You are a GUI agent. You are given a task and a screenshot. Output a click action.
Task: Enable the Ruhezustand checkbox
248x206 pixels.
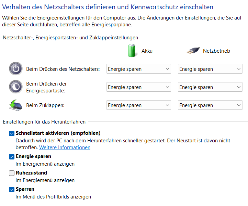[x=12, y=173]
